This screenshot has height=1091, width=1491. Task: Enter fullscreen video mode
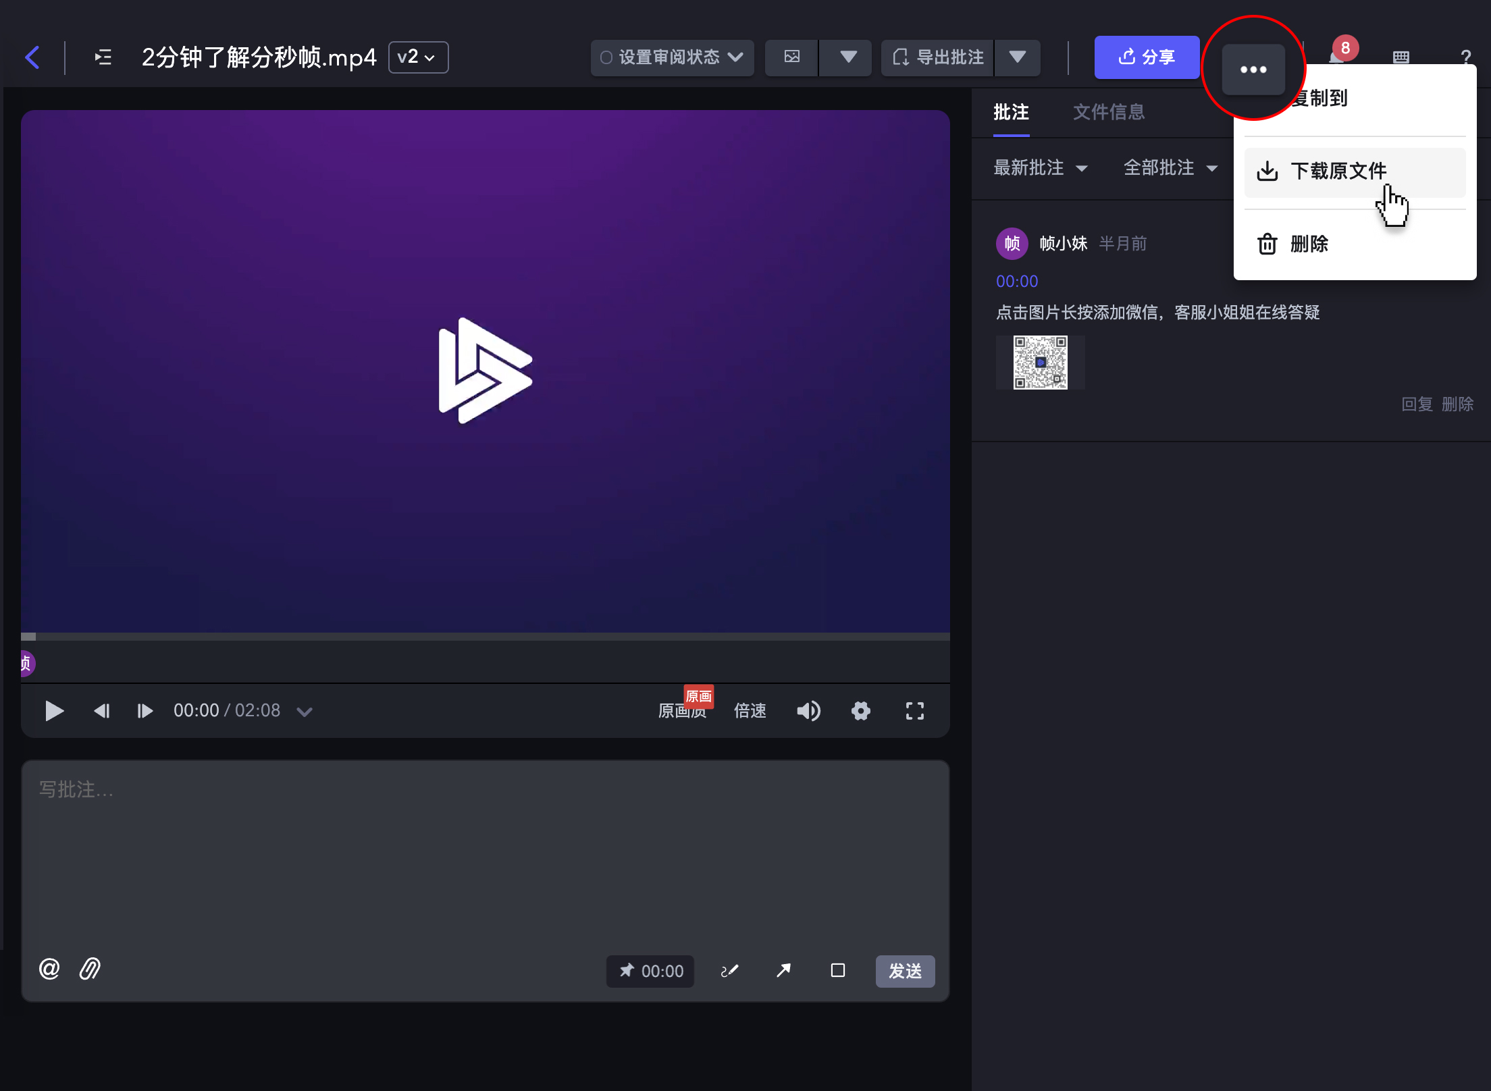tap(914, 711)
